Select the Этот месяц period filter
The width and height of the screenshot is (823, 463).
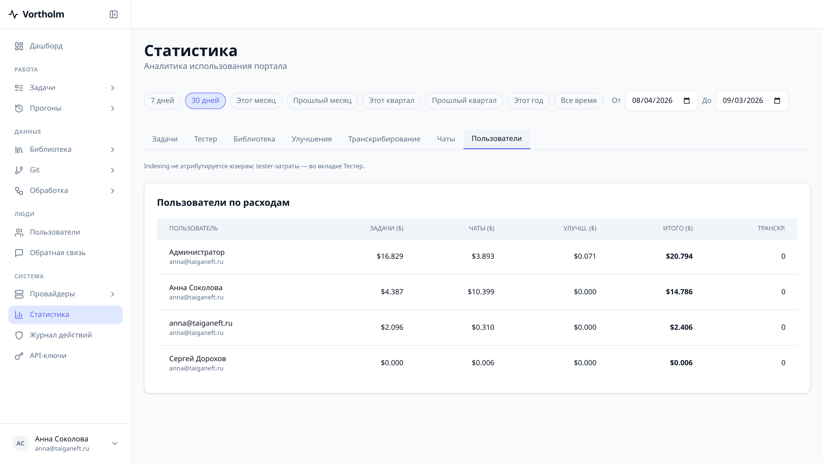pyautogui.click(x=256, y=101)
